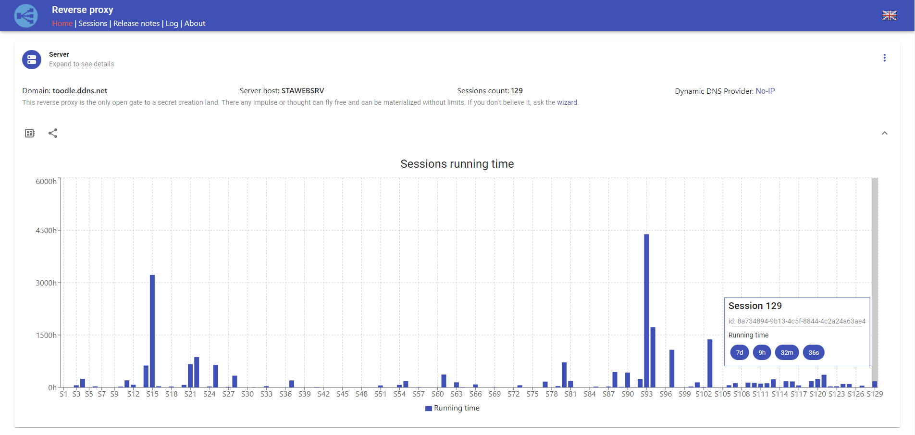This screenshot has width=915, height=435.
Task: Click the S81 x-axis label
Action: (x=570, y=394)
